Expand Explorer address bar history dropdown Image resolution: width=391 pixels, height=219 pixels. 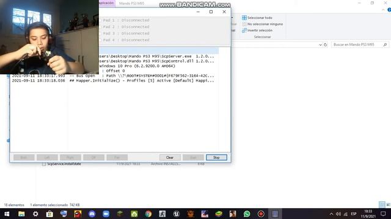pyautogui.click(x=320, y=44)
